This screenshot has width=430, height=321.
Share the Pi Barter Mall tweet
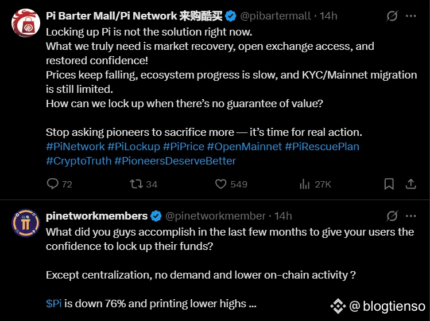point(411,184)
